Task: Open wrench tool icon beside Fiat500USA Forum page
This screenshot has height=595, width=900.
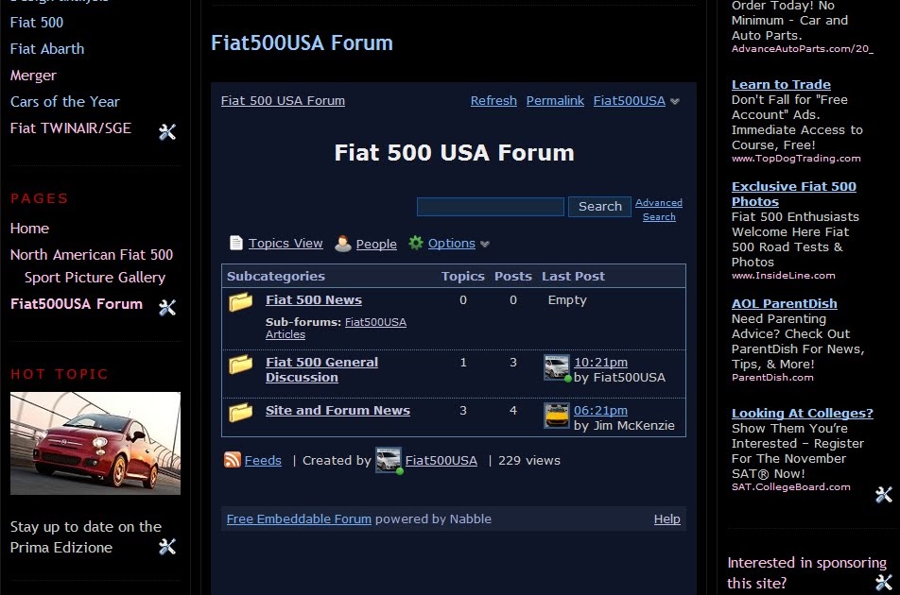Action: coord(167,307)
